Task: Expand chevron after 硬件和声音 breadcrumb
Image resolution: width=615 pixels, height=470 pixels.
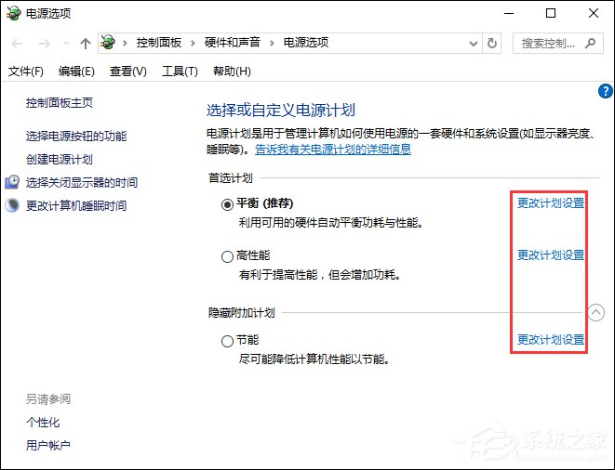Action: point(272,43)
